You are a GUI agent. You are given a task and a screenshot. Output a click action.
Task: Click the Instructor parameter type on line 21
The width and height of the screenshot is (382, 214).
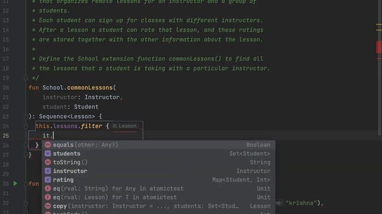coord(102,97)
